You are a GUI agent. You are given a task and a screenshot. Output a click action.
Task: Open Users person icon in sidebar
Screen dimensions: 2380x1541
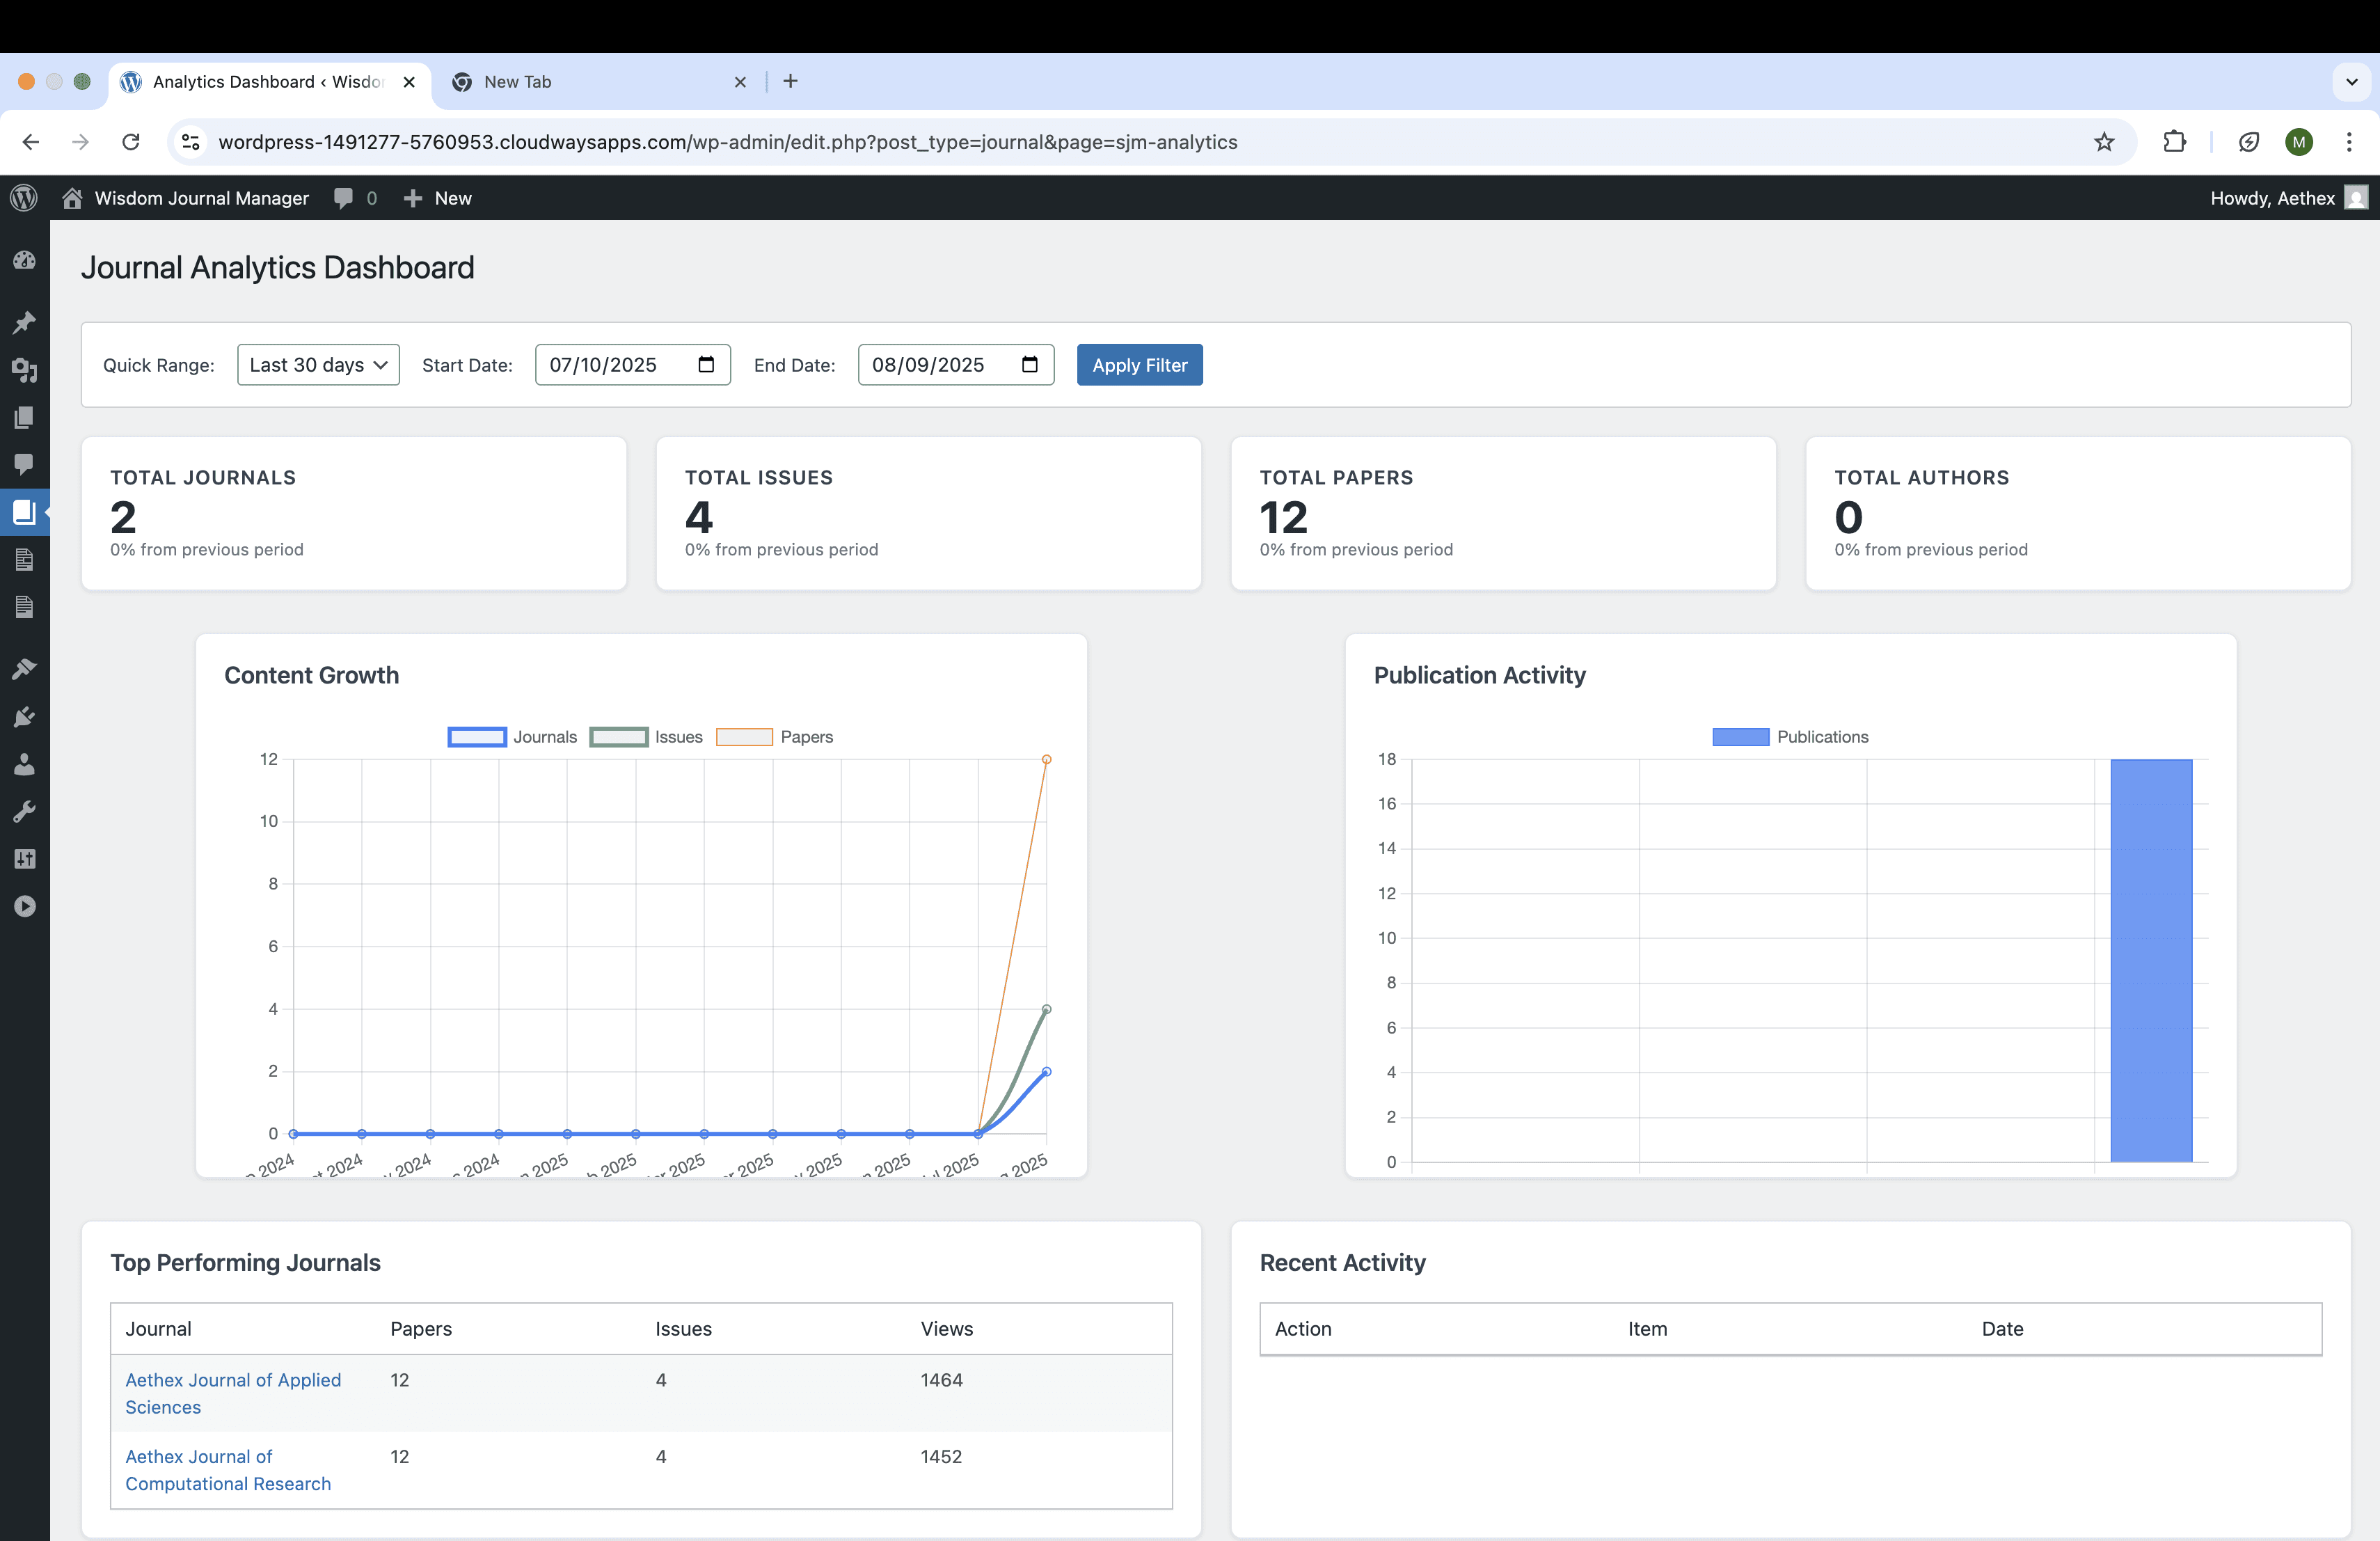pyautogui.click(x=24, y=765)
